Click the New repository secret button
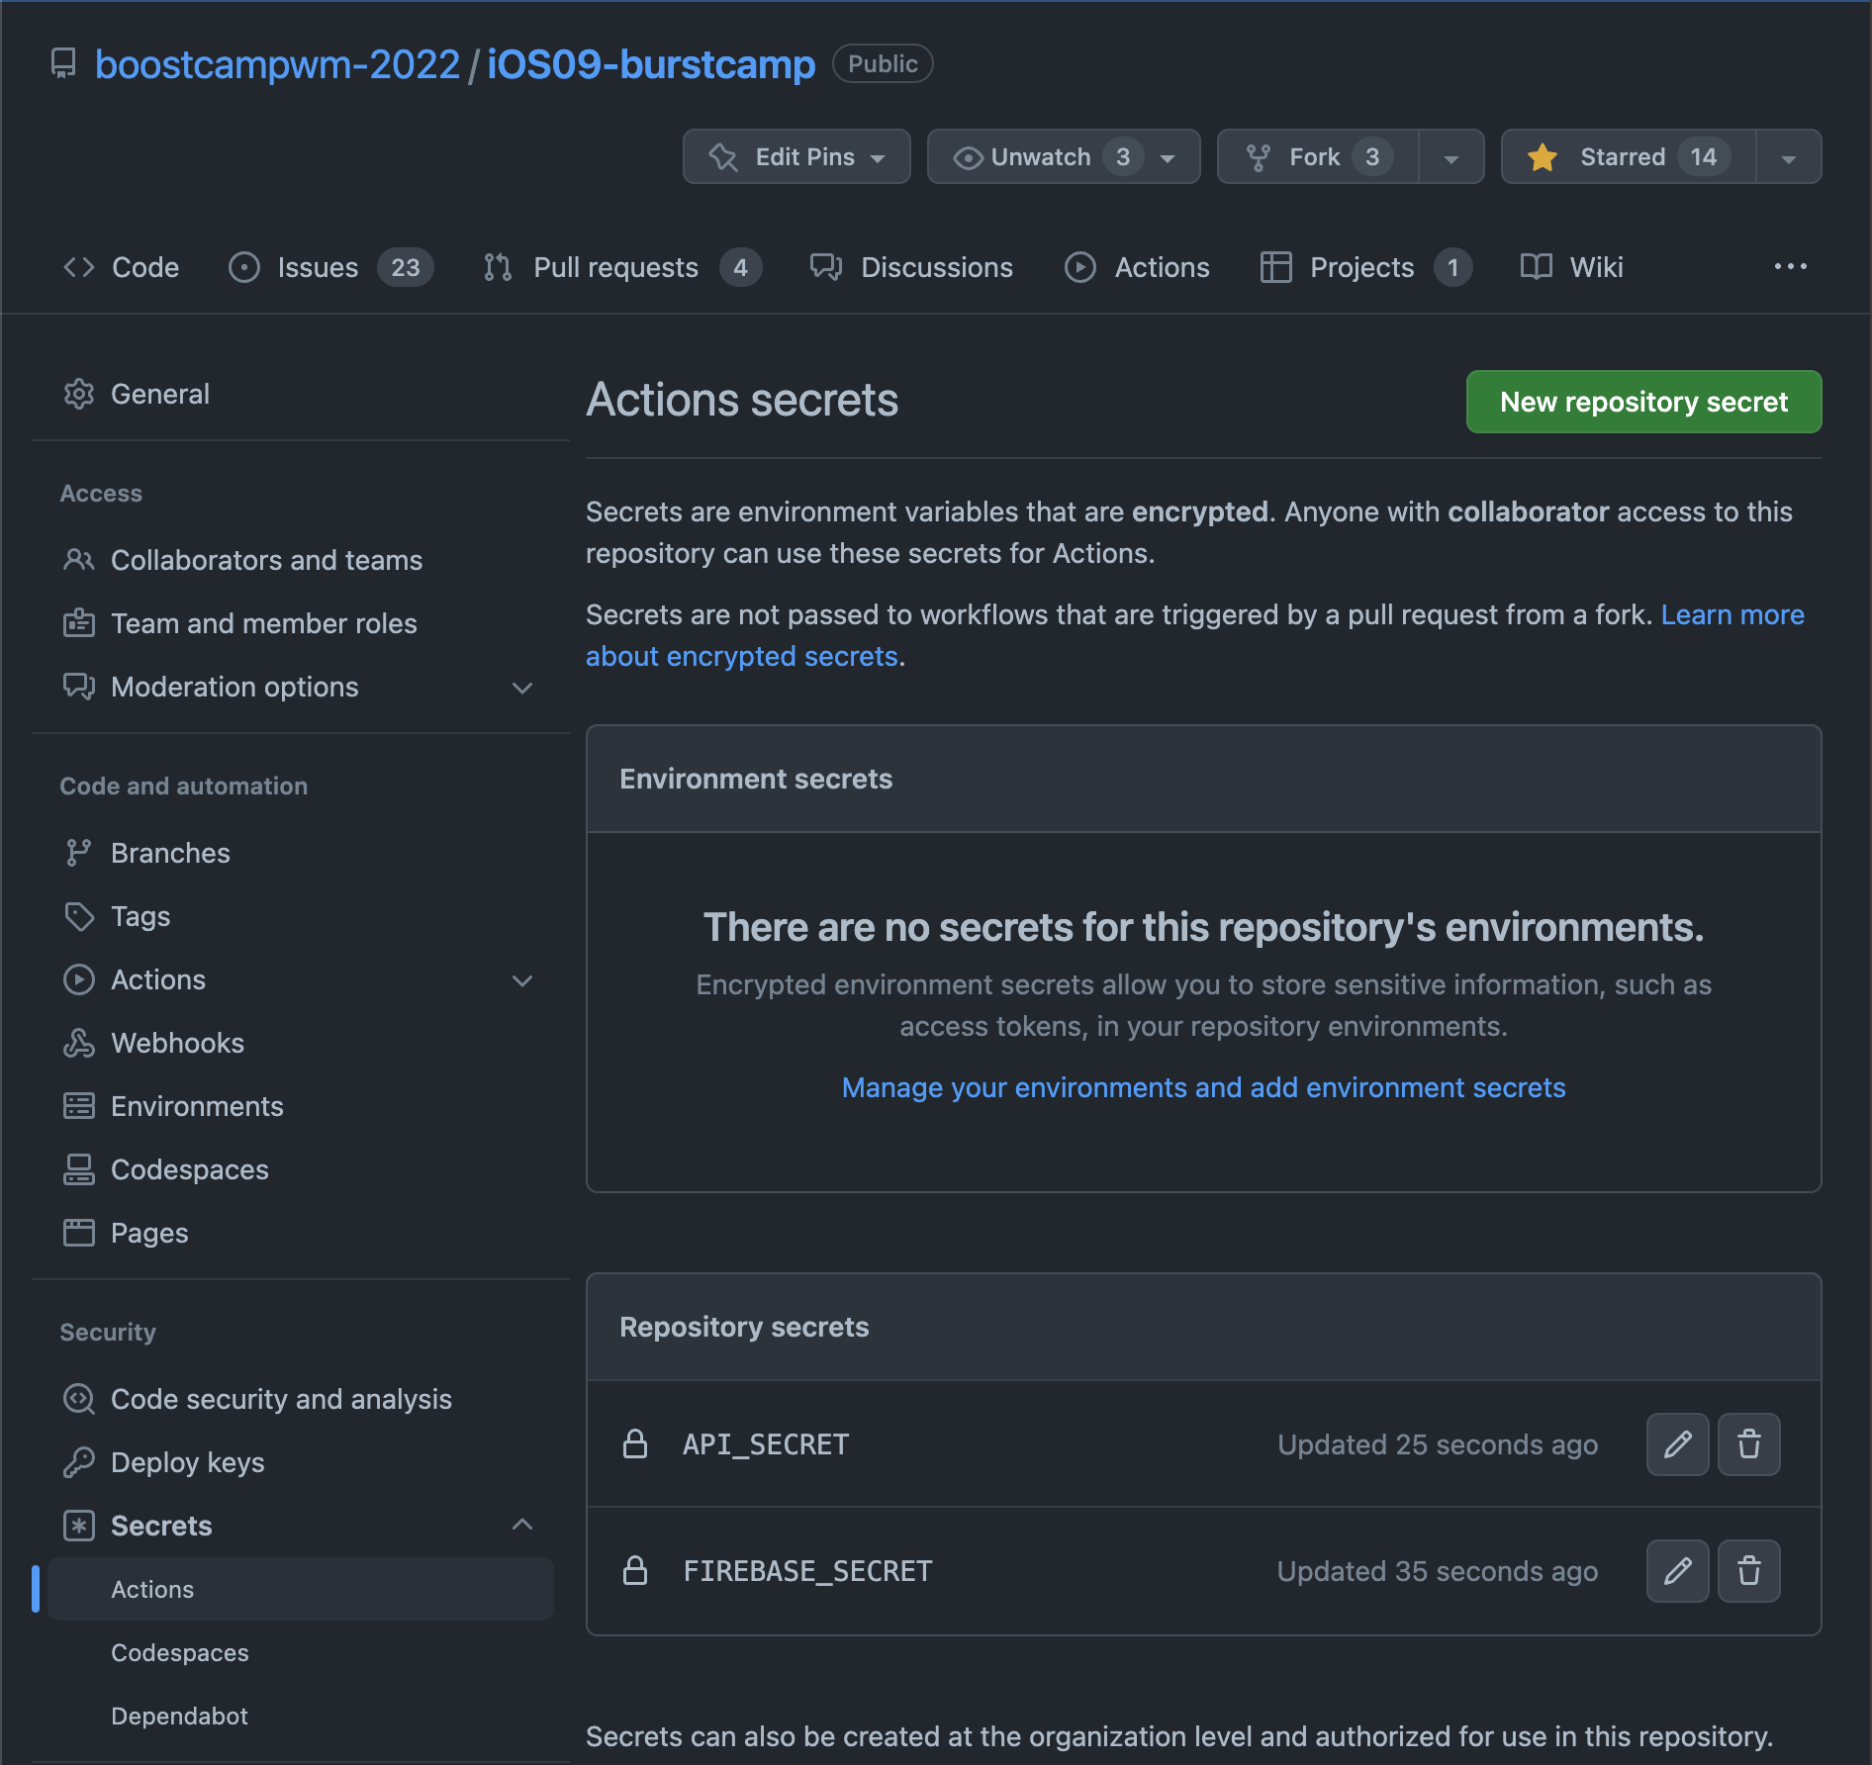This screenshot has width=1872, height=1765. coord(1643,402)
